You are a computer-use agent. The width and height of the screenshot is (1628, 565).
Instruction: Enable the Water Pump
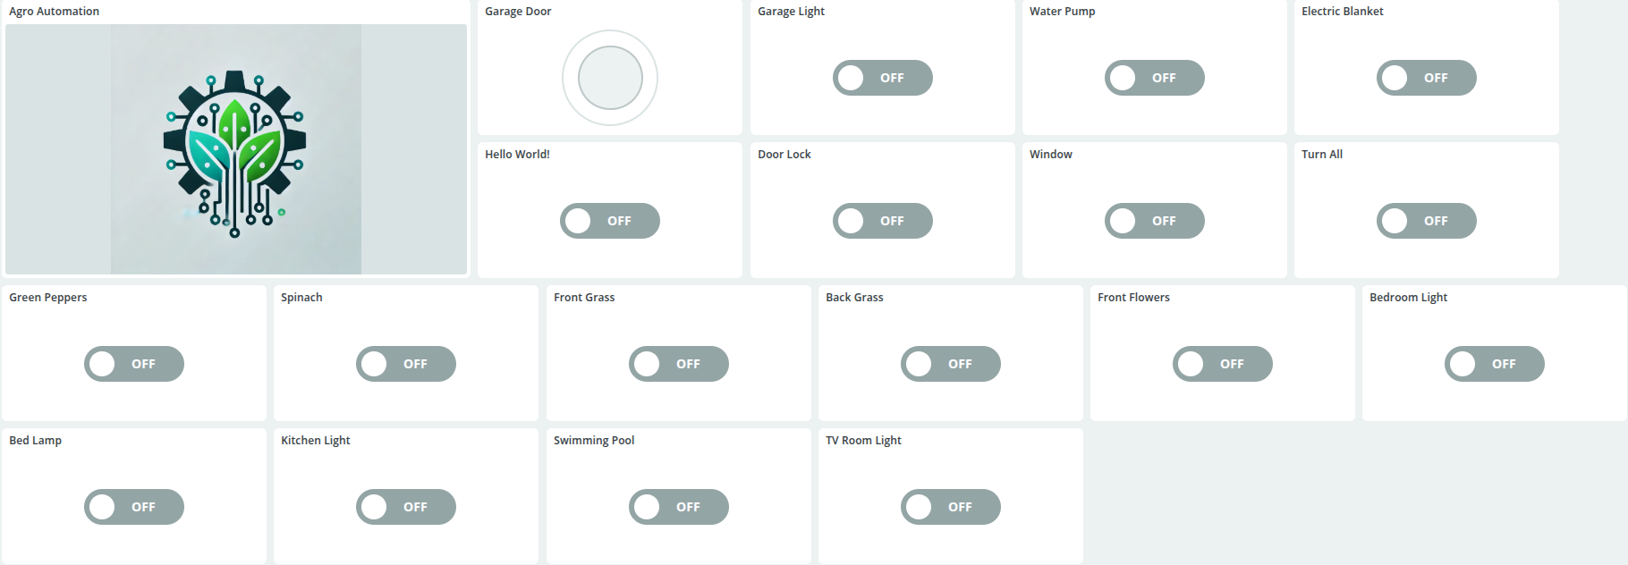coord(1154,78)
